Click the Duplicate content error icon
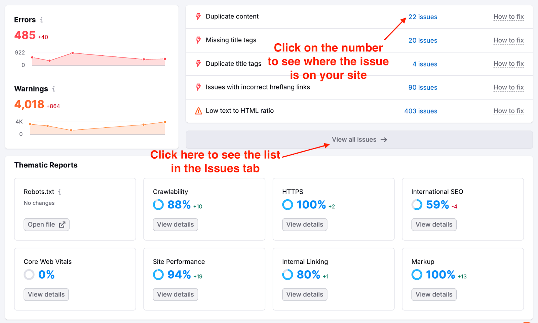The image size is (538, 323). (198, 16)
